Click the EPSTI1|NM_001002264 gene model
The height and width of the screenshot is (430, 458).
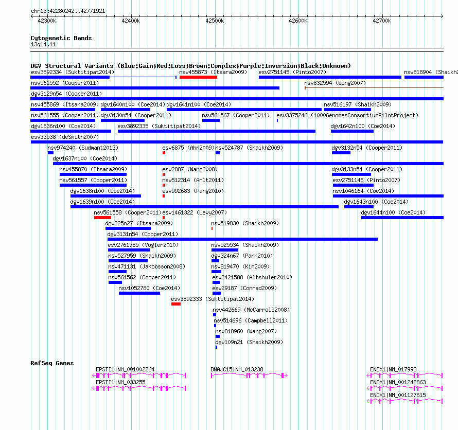point(139,375)
